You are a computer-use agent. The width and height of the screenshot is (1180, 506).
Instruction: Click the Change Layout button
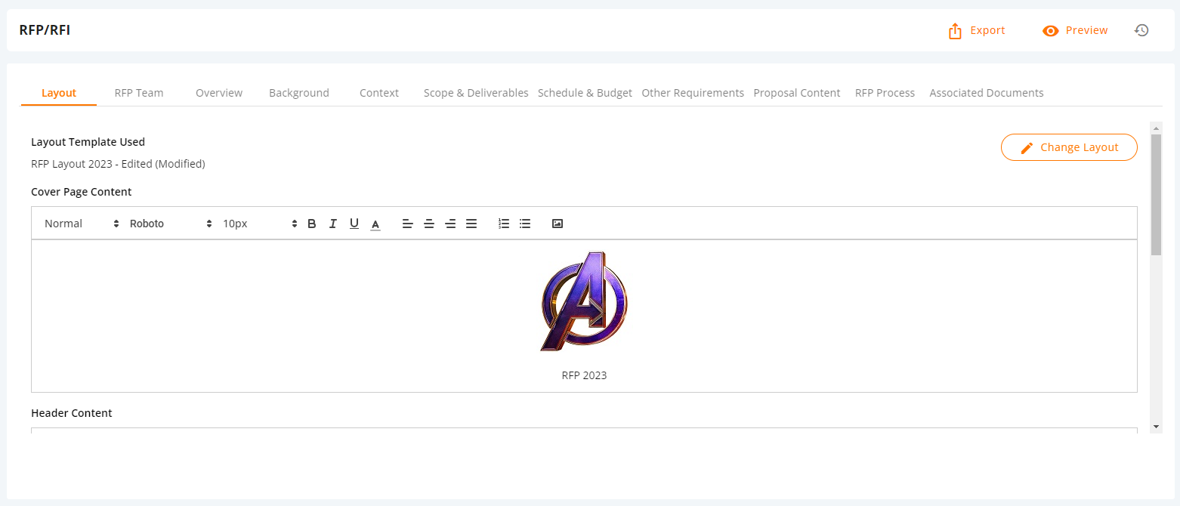click(1069, 147)
